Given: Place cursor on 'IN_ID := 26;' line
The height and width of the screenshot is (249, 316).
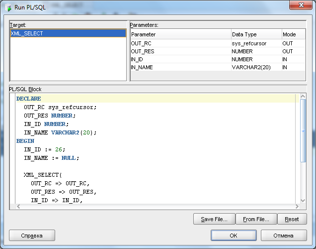Looking at the screenshot, I should click(x=45, y=149).
